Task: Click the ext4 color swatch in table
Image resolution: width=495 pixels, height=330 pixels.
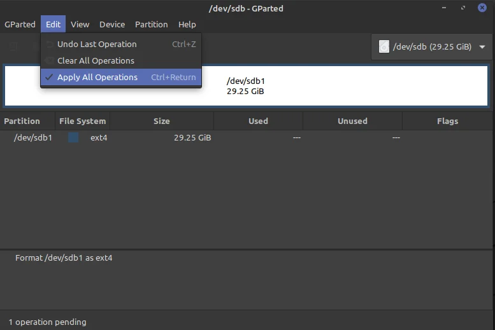Action: 73,137
